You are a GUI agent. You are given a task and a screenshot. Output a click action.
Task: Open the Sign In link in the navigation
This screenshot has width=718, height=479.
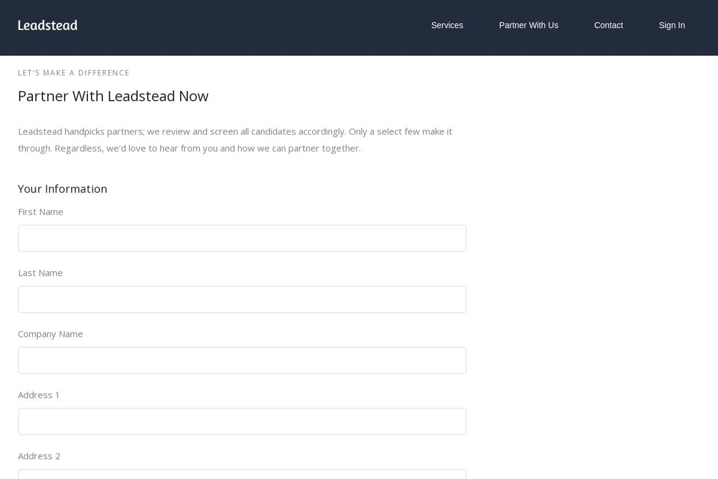[x=672, y=25]
